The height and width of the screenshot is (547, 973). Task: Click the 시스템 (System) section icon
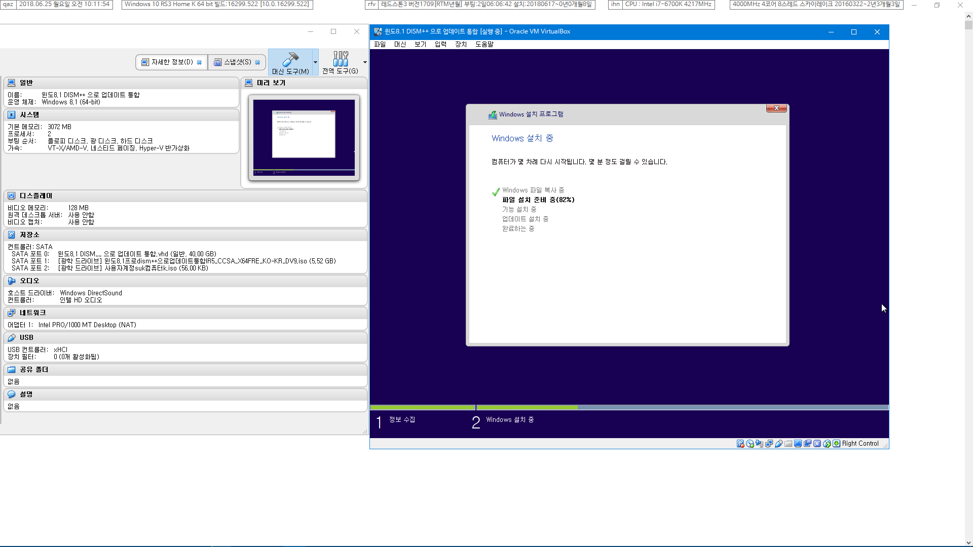(12, 115)
